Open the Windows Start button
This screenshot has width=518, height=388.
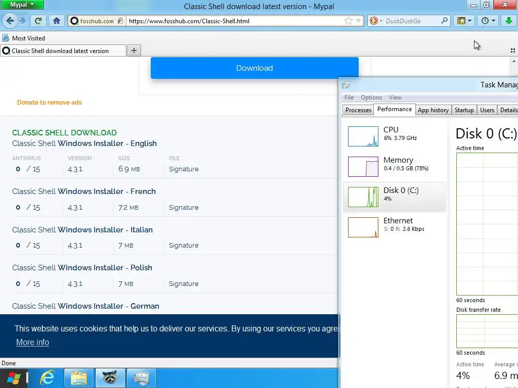pyautogui.click(x=13, y=378)
